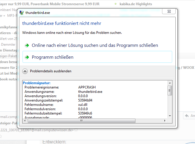Select xul.dll Fehlermodulname value
Viewport: 195px width, 144px height.
[x=83, y=105]
